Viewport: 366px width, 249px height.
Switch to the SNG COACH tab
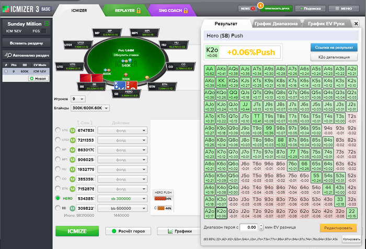click(173, 10)
